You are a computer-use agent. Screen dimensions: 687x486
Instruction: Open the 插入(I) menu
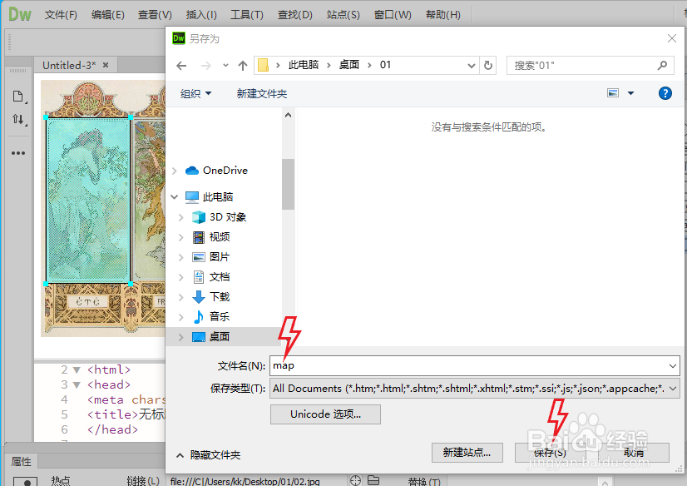pyautogui.click(x=201, y=15)
